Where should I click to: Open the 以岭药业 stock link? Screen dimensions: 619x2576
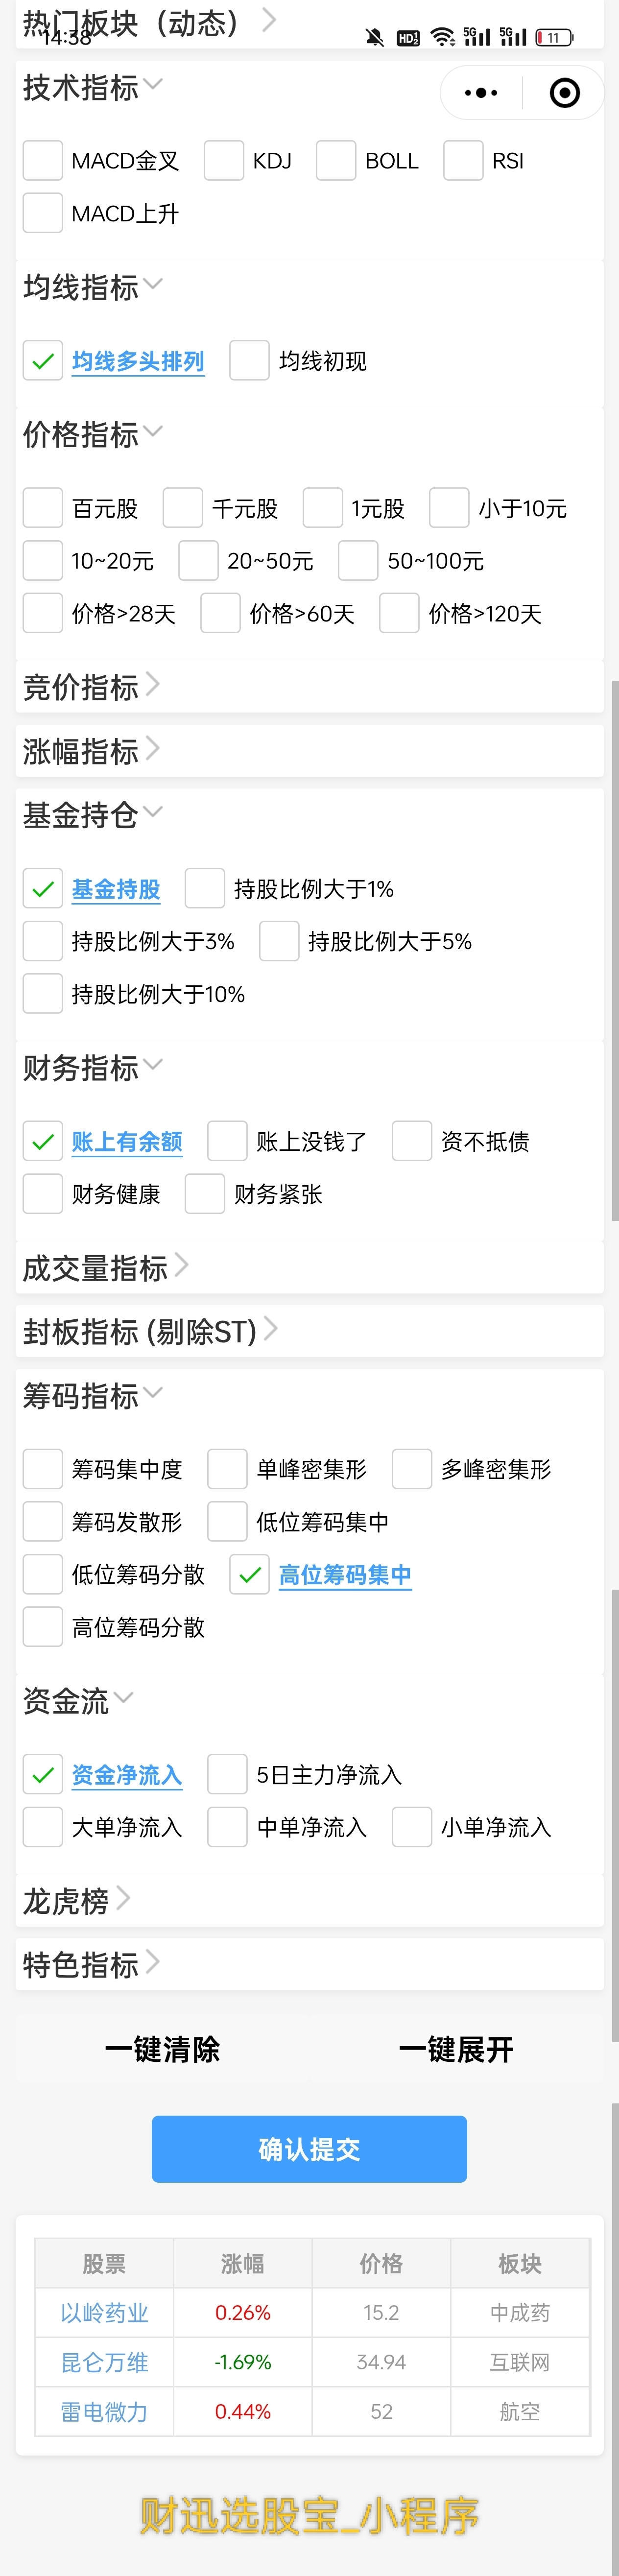coord(104,2313)
